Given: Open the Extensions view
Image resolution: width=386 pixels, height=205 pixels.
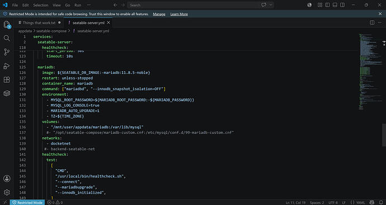Looking at the screenshot, I should [7, 80].
